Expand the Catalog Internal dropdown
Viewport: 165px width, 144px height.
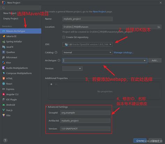pyautogui.click(x=87, y=52)
